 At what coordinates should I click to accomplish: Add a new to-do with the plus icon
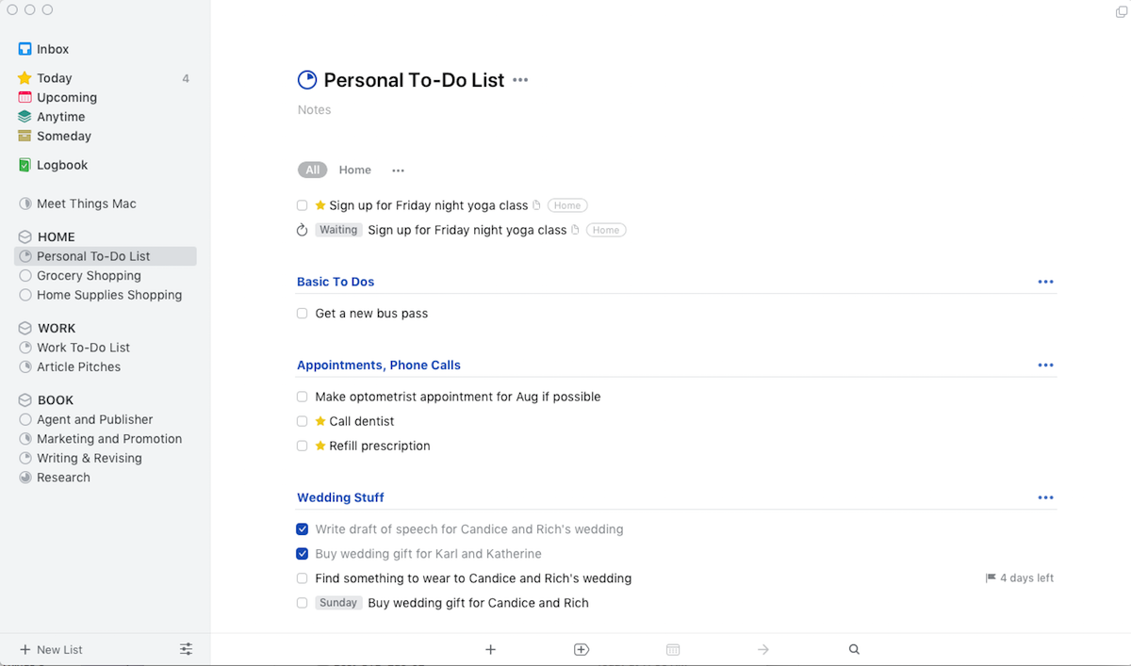coord(490,649)
